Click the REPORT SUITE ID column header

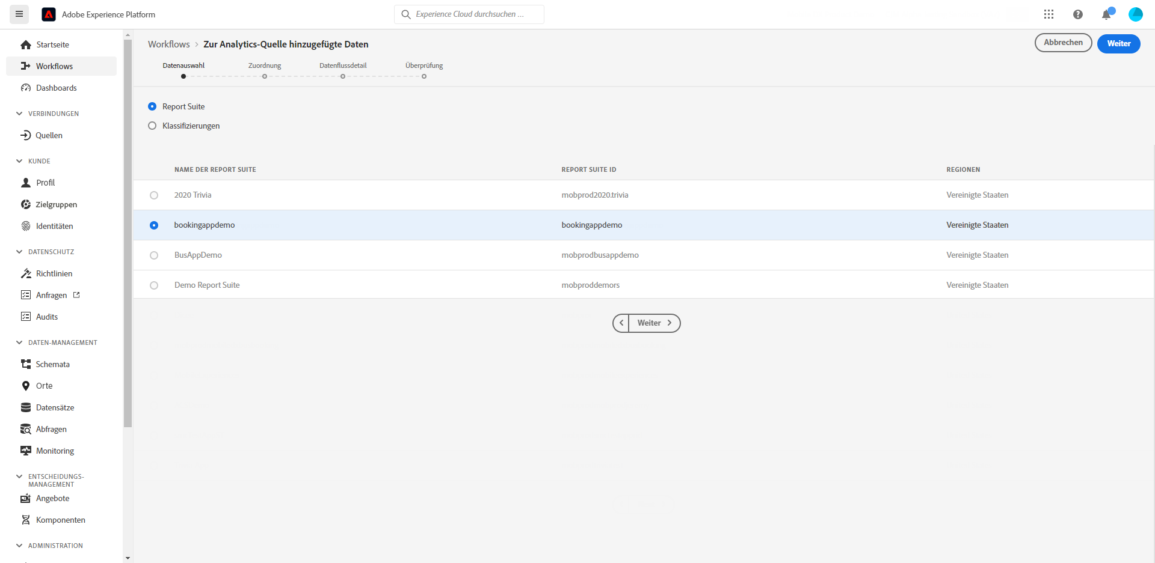589,169
